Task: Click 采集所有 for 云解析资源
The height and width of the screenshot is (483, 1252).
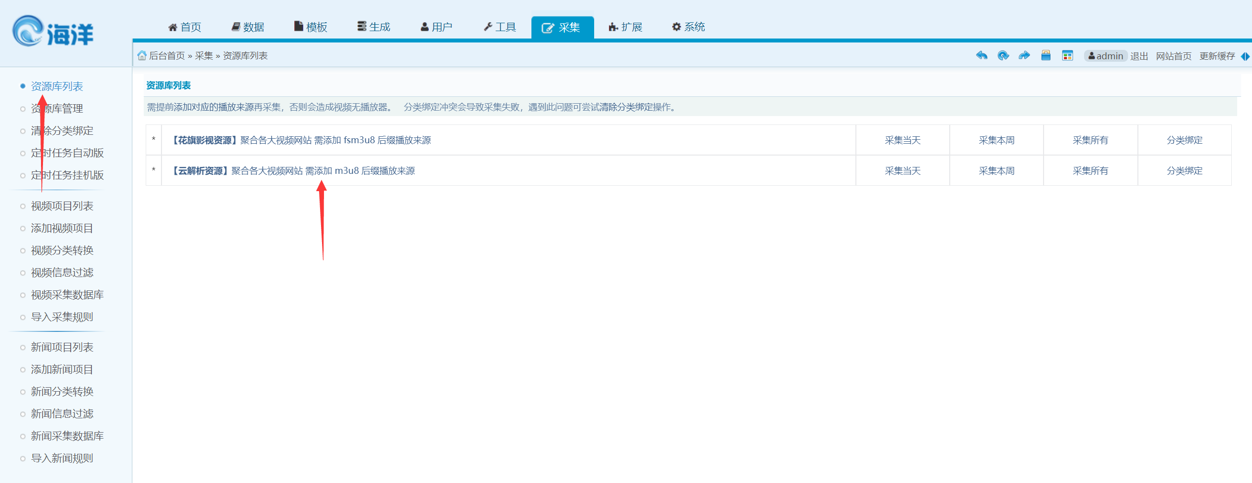Action: pyautogui.click(x=1090, y=171)
